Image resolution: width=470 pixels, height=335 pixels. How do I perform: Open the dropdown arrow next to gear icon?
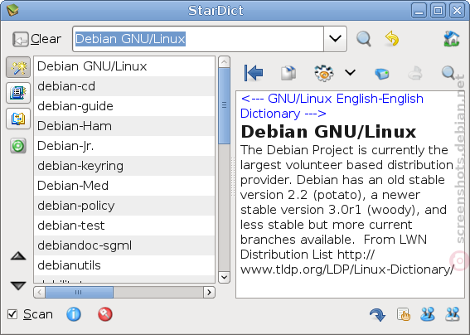point(350,72)
